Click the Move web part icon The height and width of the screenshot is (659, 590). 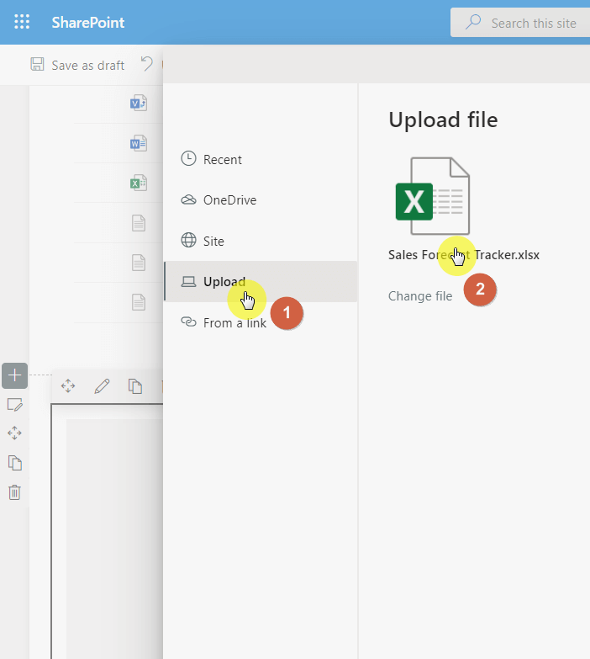[68, 385]
